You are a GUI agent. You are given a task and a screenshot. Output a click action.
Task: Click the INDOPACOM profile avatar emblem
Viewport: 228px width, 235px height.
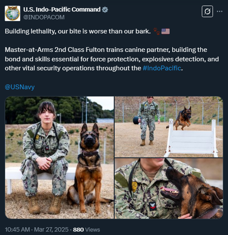(12, 13)
